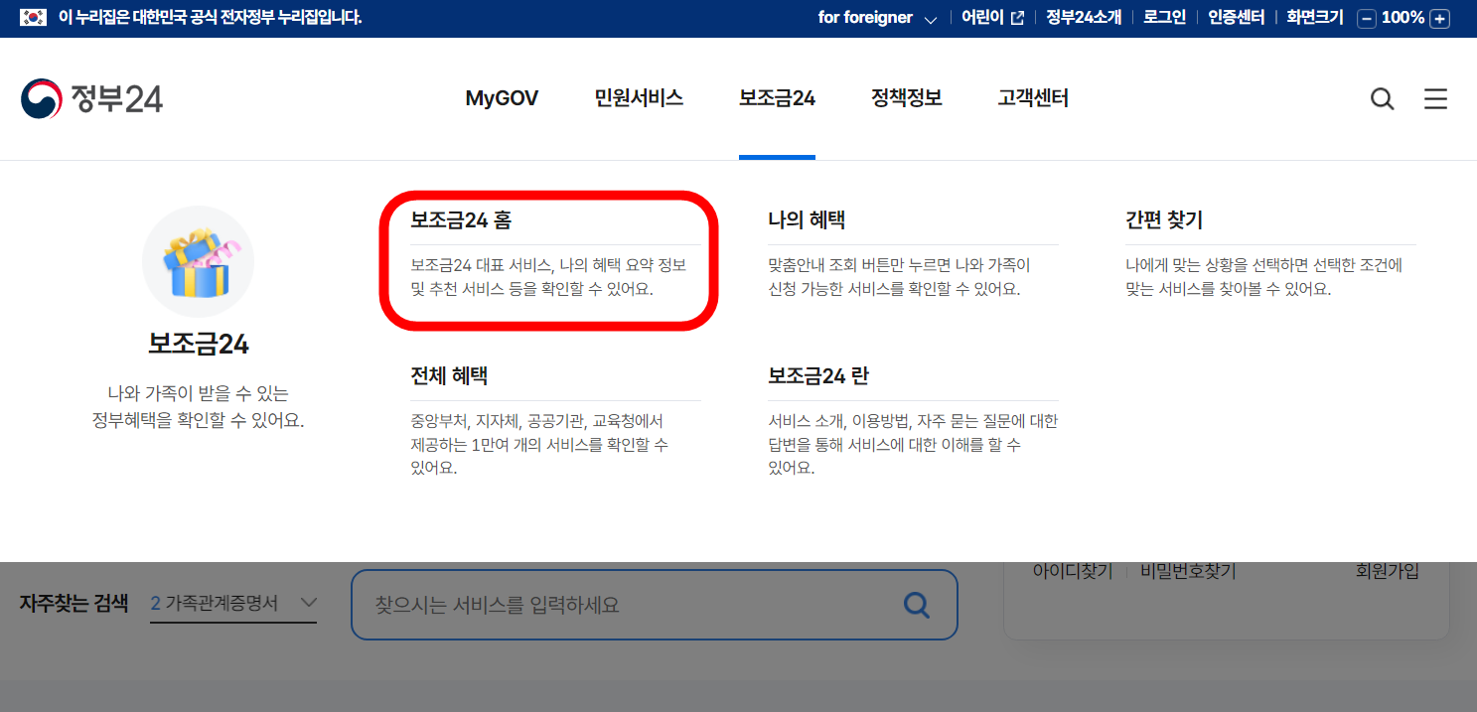Open 나의 혜택 submenu
Image resolution: width=1477 pixels, height=712 pixels.
click(807, 220)
